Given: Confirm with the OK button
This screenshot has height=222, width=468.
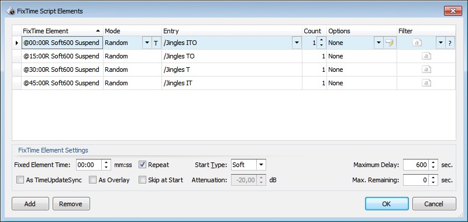Looking at the screenshot, I should [387, 204].
